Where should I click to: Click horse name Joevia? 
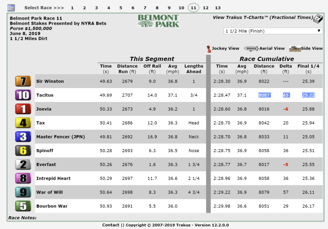(x=44, y=109)
